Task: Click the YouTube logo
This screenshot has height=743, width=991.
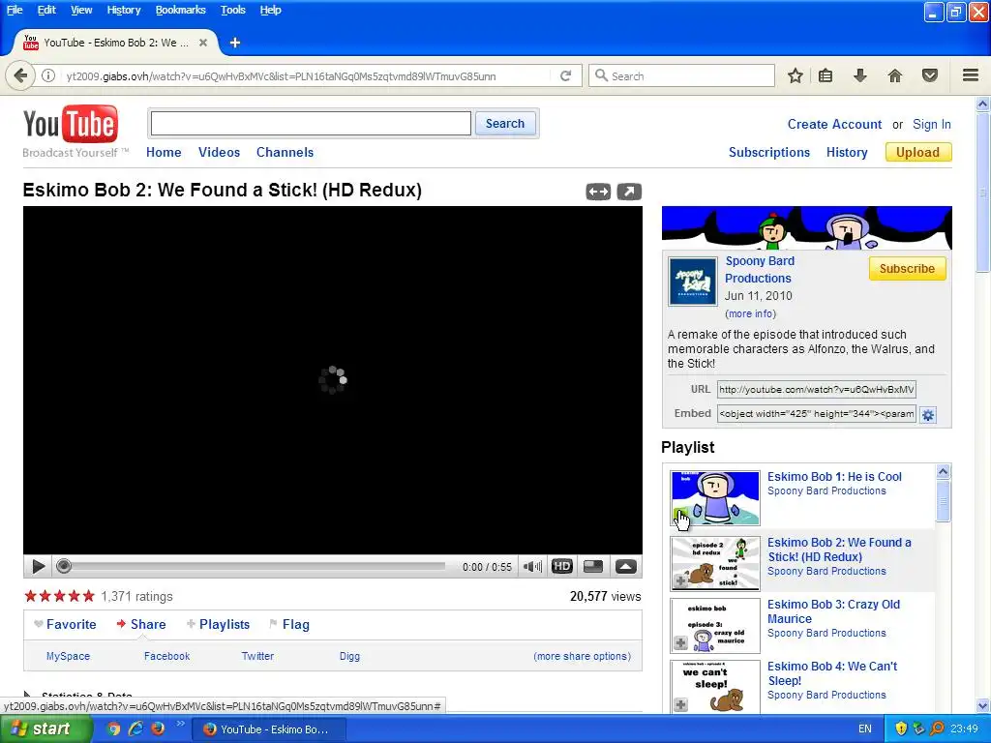Action: point(70,124)
